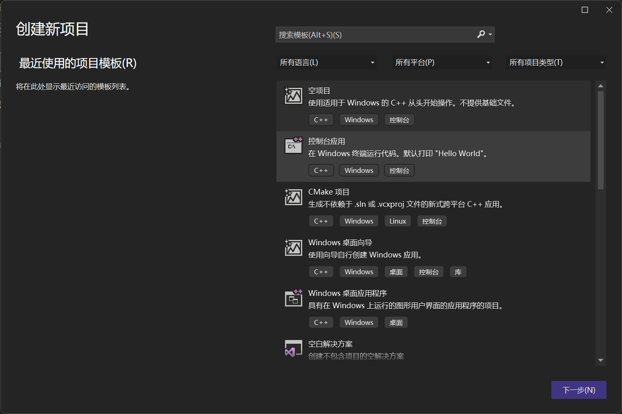Select the 控制台应用 template title
The height and width of the screenshot is (414, 622).
click(x=326, y=141)
